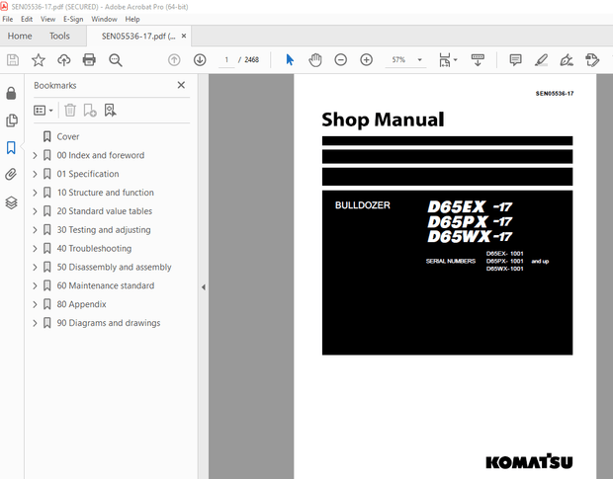
Task: Open the Help menu
Action: tap(132, 19)
